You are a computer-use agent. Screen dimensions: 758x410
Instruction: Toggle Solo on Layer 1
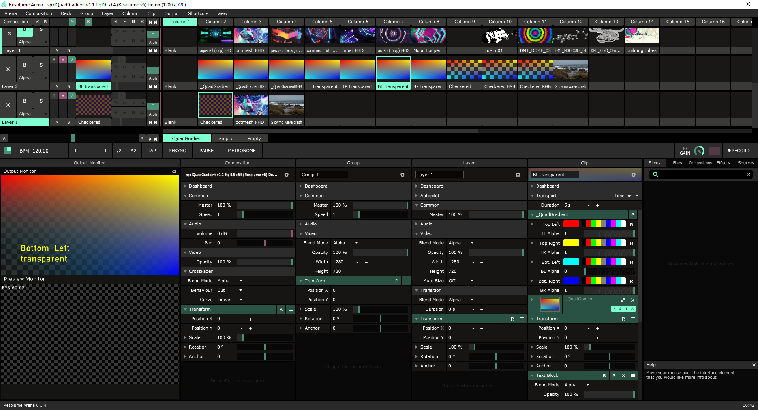(41, 101)
